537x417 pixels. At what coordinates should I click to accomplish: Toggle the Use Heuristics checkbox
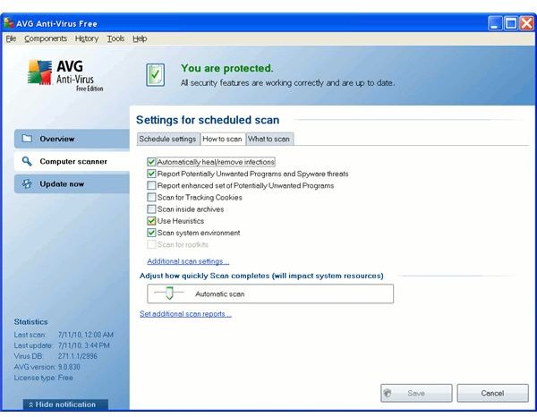151,221
